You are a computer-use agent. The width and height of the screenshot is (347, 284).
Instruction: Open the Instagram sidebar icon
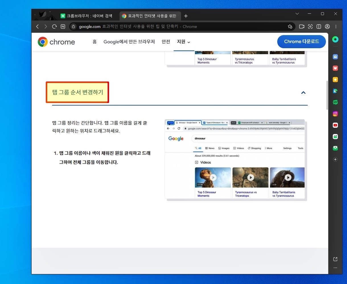(335, 114)
